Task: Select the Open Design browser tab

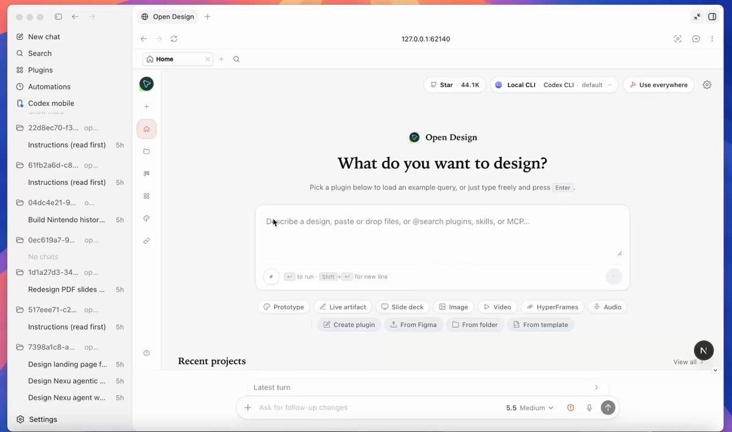Action: click(x=168, y=17)
